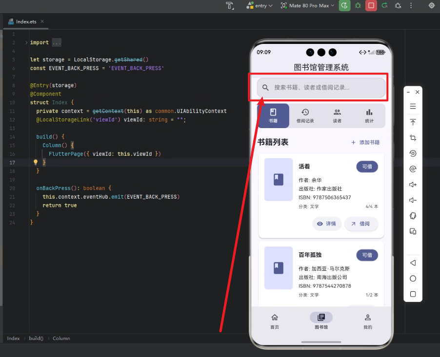This screenshot has height=357, width=440.
Task: Take a screenshot with the crop icon
Action: [413, 138]
